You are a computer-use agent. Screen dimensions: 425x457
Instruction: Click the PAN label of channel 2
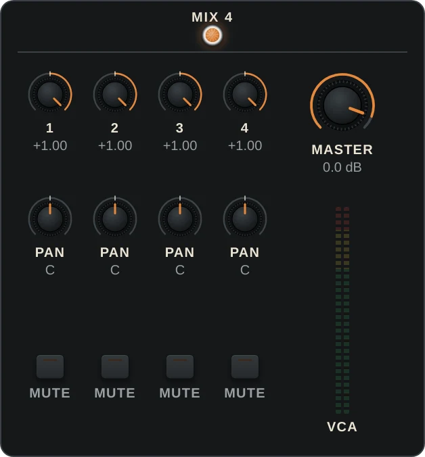point(115,252)
